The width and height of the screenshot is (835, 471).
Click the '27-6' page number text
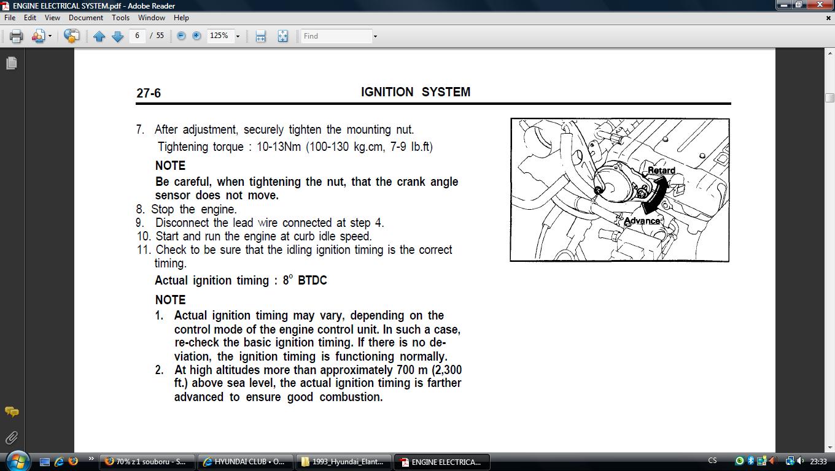point(149,93)
